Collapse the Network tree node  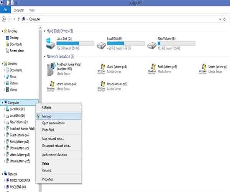(2, 174)
